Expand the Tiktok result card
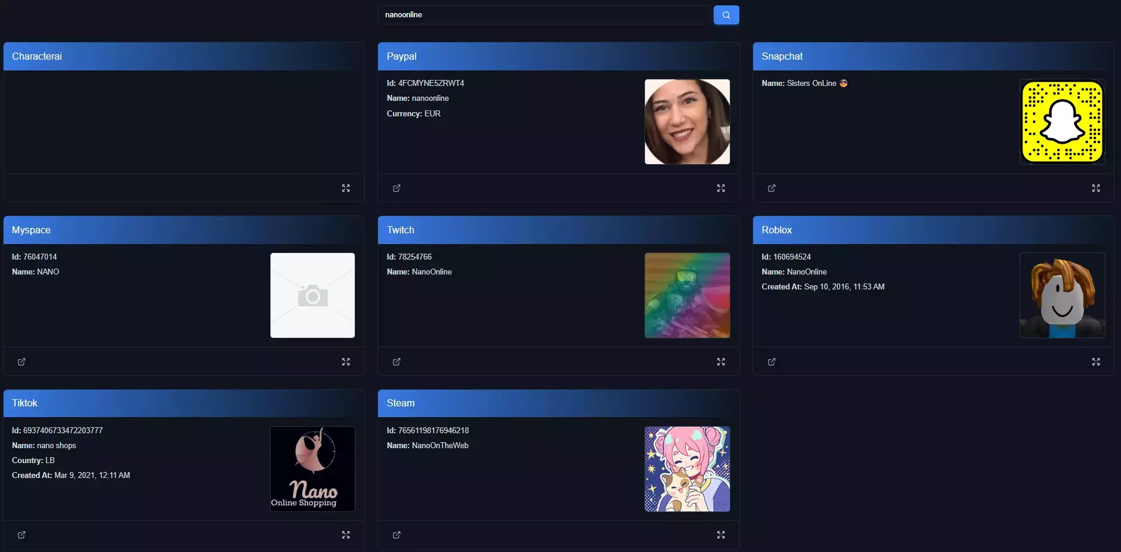Viewport: 1121px width, 552px height. point(346,535)
